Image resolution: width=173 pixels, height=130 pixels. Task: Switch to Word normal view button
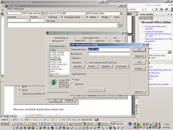(2, 116)
